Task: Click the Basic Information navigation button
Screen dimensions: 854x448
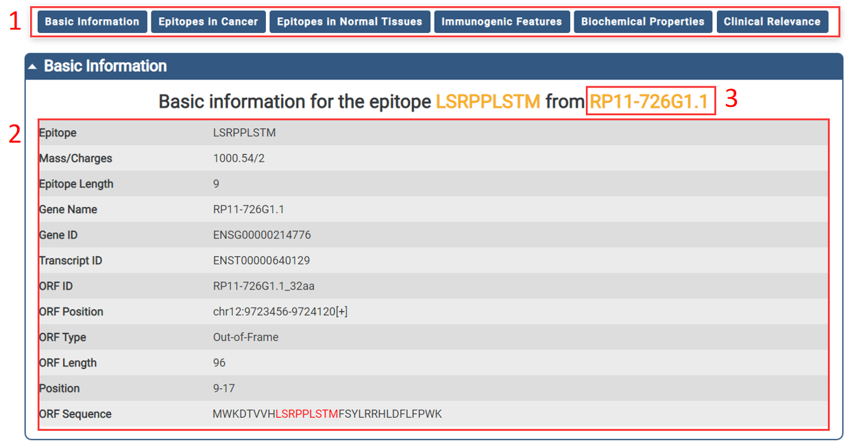Action: pos(92,22)
